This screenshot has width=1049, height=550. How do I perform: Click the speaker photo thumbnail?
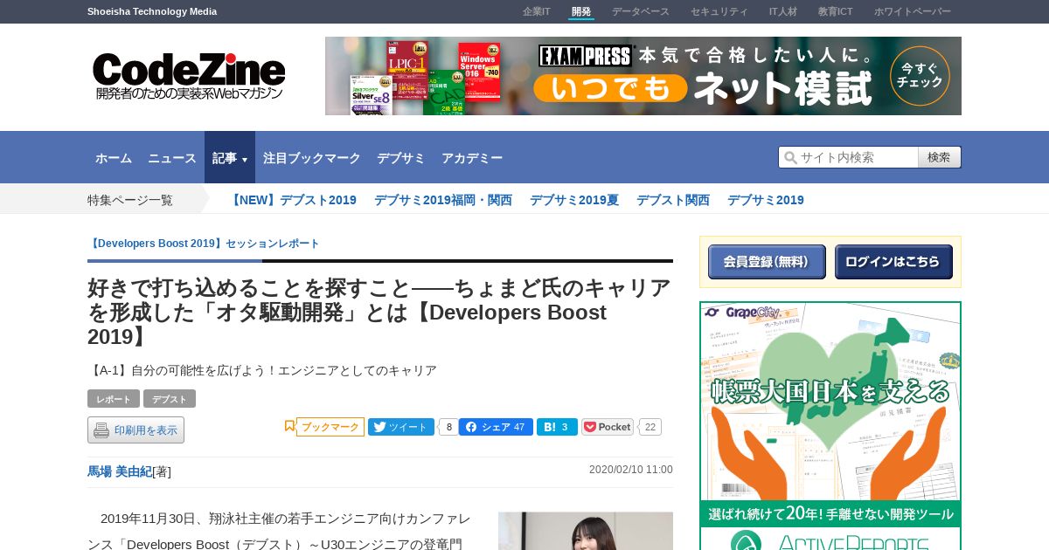pyautogui.click(x=586, y=531)
